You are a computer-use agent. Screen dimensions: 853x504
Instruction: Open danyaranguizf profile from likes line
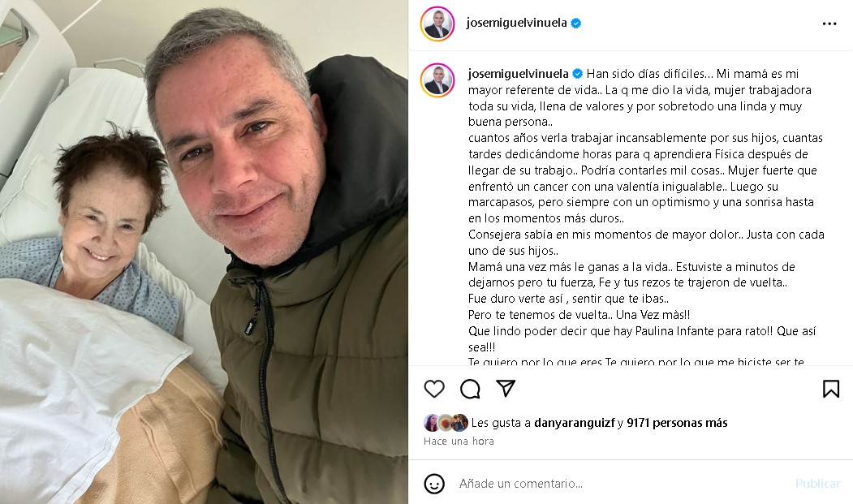click(575, 423)
